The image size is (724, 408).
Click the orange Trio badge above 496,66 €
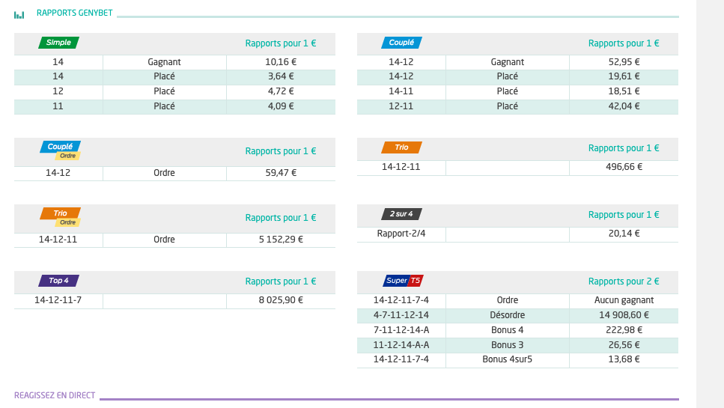pyautogui.click(x=401, y=147)
